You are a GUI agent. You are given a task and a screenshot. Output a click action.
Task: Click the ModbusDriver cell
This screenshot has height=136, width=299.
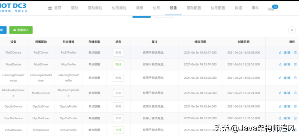(x=41, y=93)
